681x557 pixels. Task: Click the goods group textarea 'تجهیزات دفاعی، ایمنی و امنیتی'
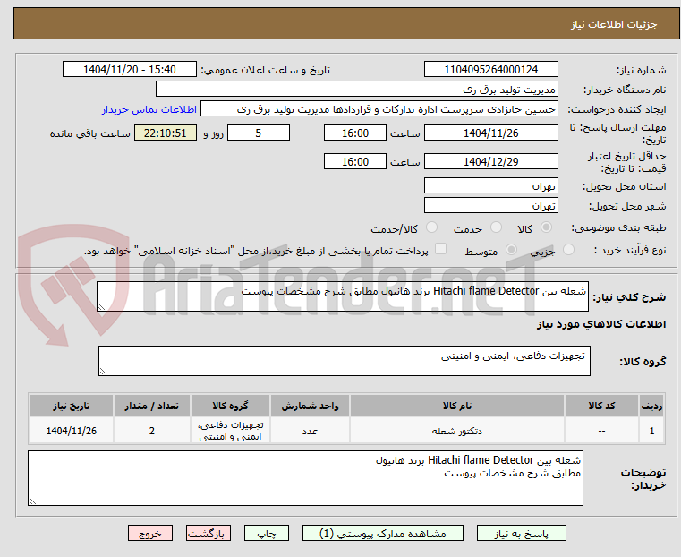point(344,361)
